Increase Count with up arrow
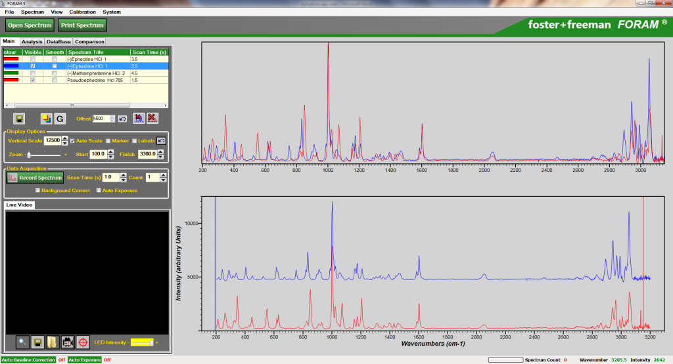The width and height of the screenshot is (673, 364). tap(163, 174)
